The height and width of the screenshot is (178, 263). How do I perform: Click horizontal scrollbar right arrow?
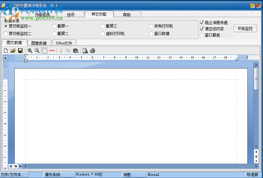256,166
